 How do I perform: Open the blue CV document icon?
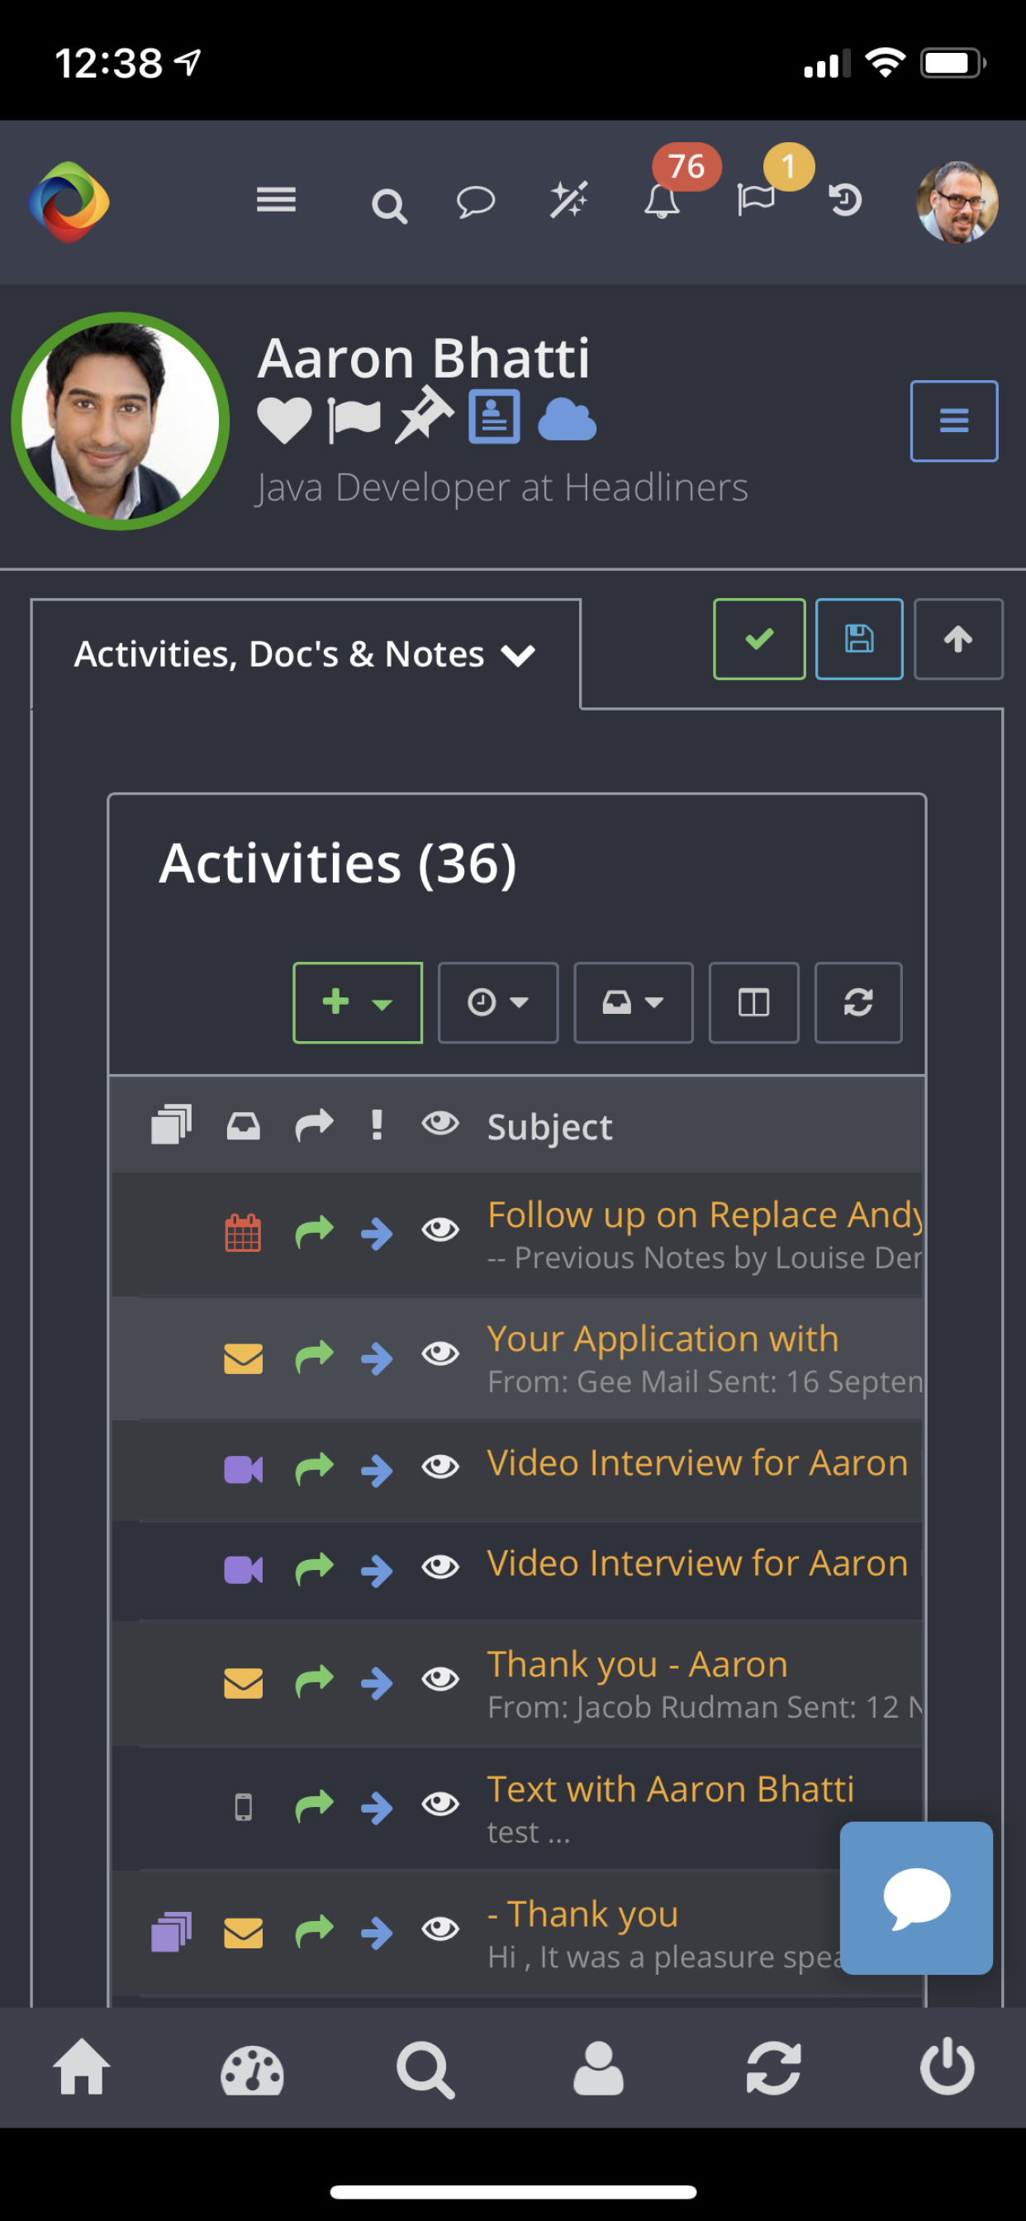tap(494, 416)
